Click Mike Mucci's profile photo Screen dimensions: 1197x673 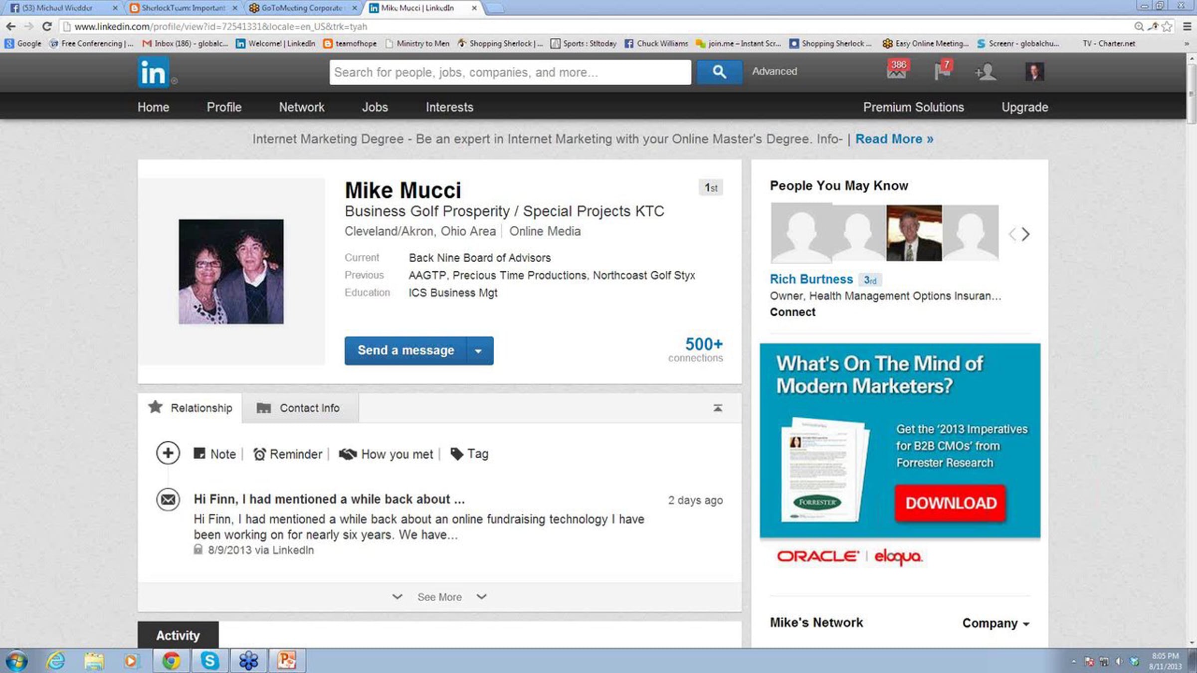point(231,272)
